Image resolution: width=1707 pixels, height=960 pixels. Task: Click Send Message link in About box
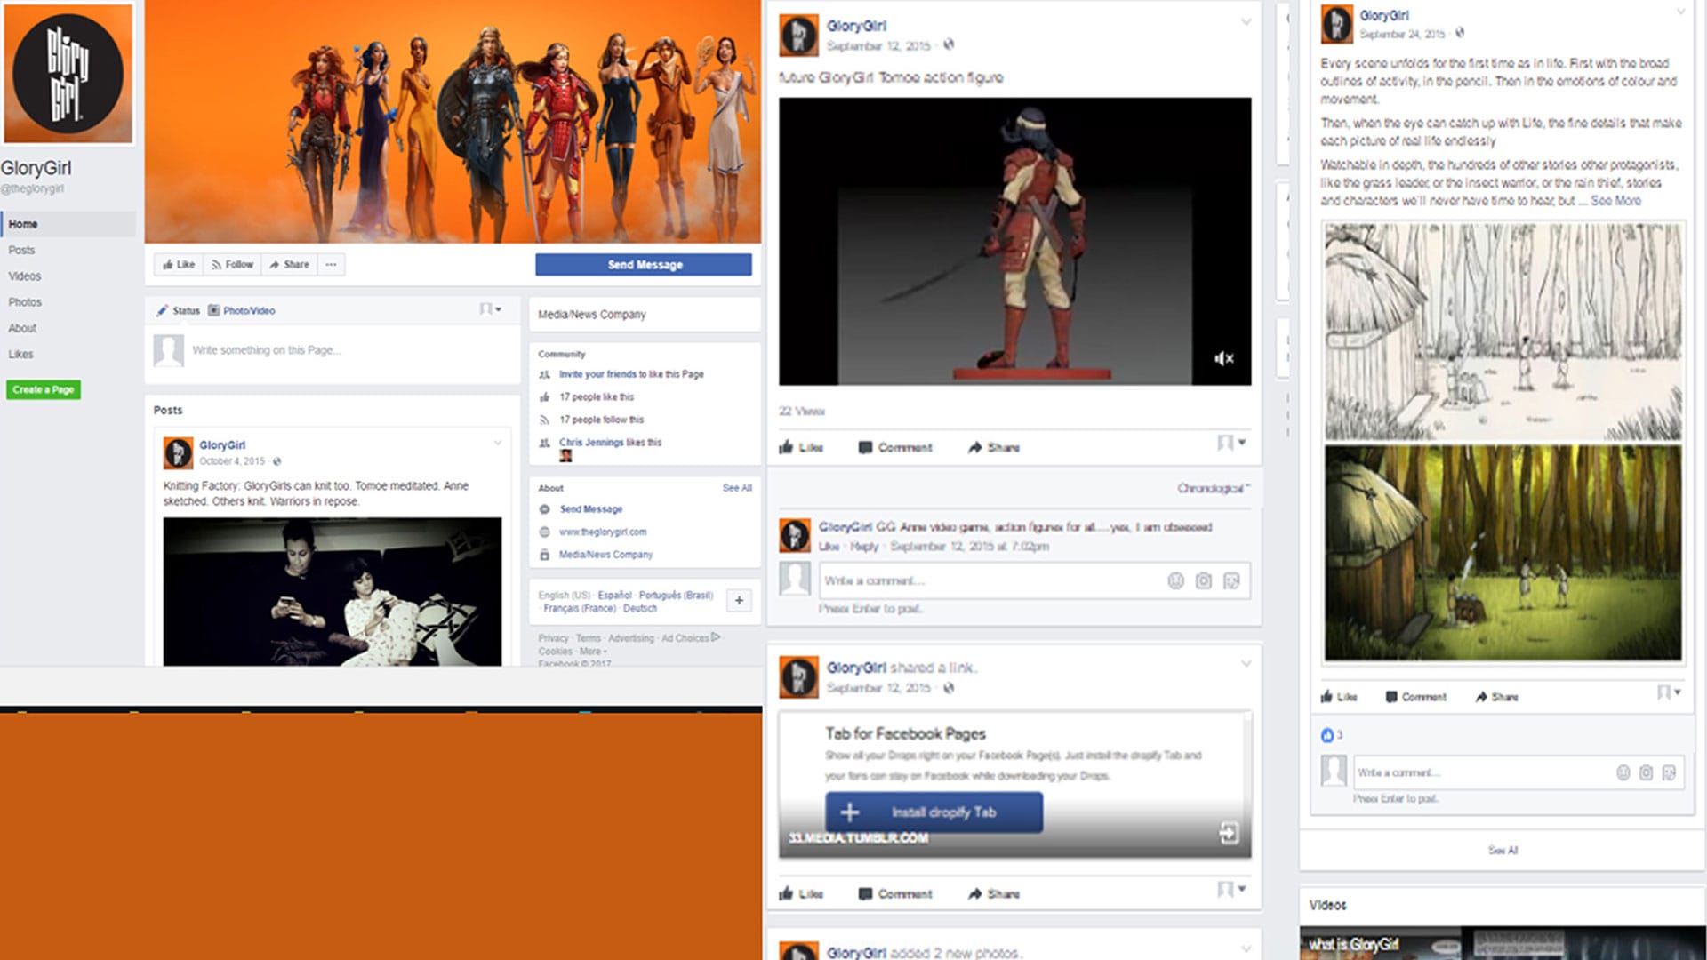pyautogui.click(x=591, y=509)
